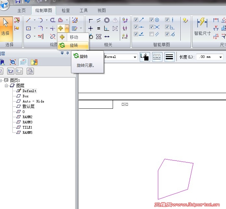Switch to the 工具 ribbon tab
226x209 pixels.
tap(84, 10)
